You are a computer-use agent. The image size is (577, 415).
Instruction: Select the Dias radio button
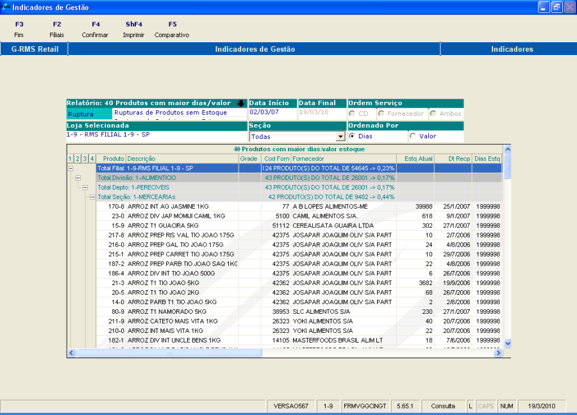[352, 136]
